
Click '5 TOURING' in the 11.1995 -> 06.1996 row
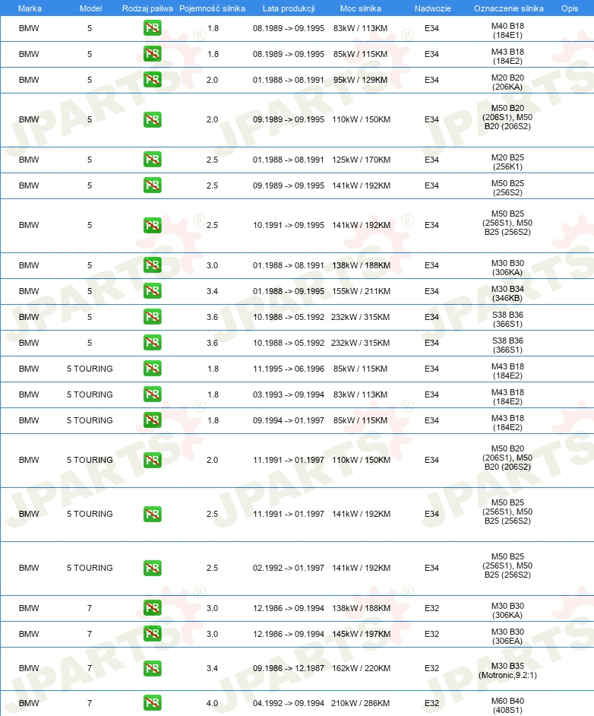90,369
